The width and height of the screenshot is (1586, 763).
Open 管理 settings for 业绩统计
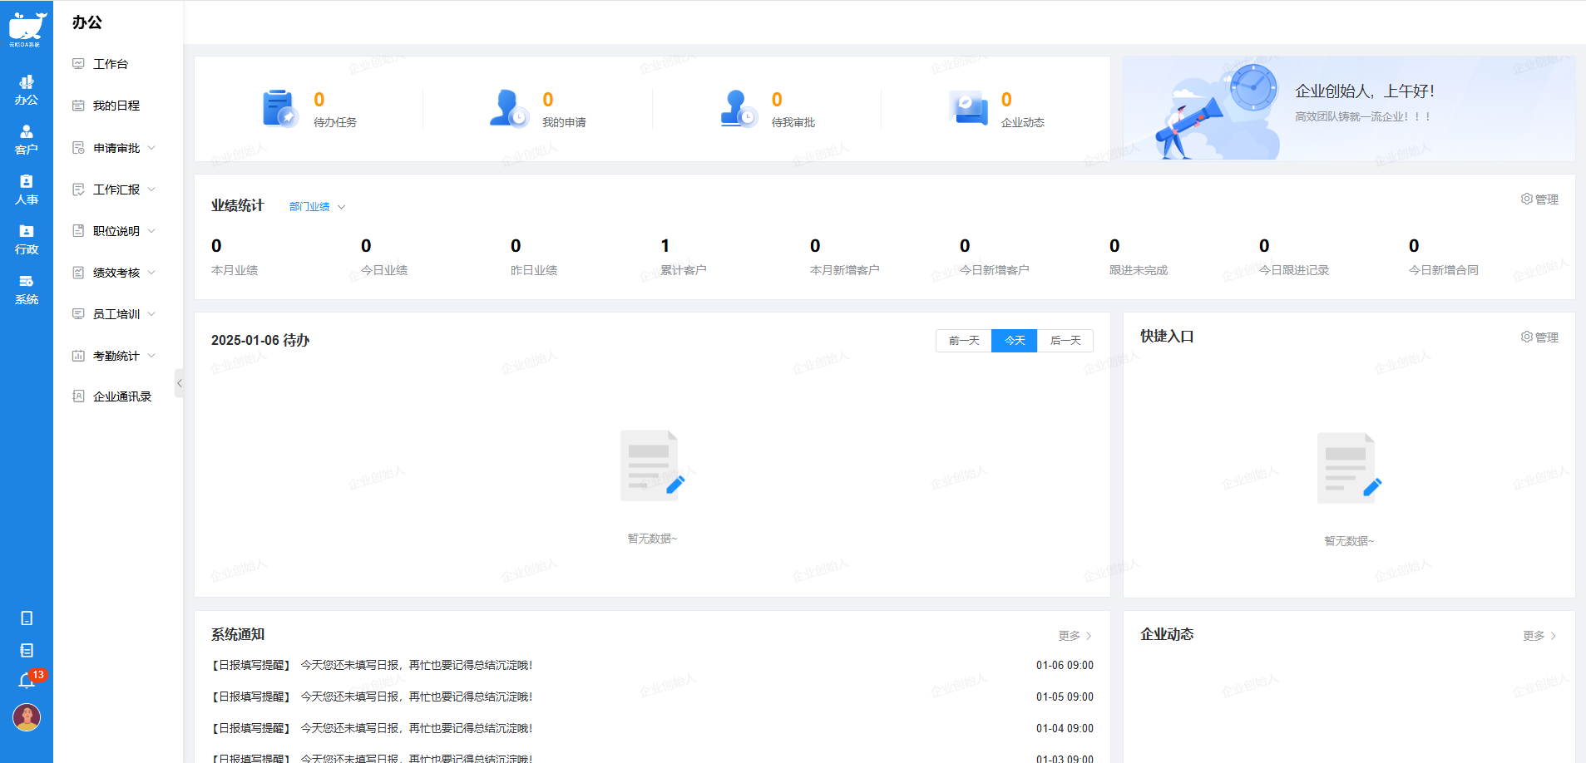click(x=1538, y=199)
